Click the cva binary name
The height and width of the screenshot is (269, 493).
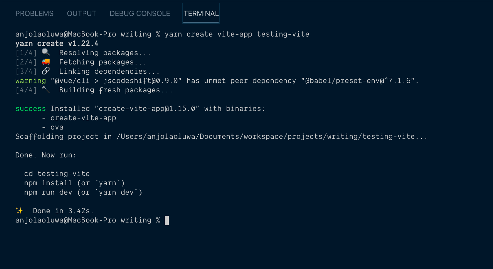tap(57, 127)
